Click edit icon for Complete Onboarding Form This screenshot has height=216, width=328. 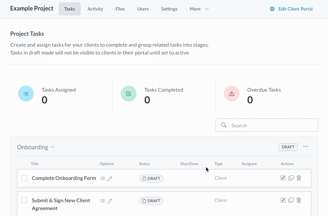pos(283,178)
